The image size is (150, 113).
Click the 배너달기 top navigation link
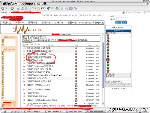click(x=75, y=15)
